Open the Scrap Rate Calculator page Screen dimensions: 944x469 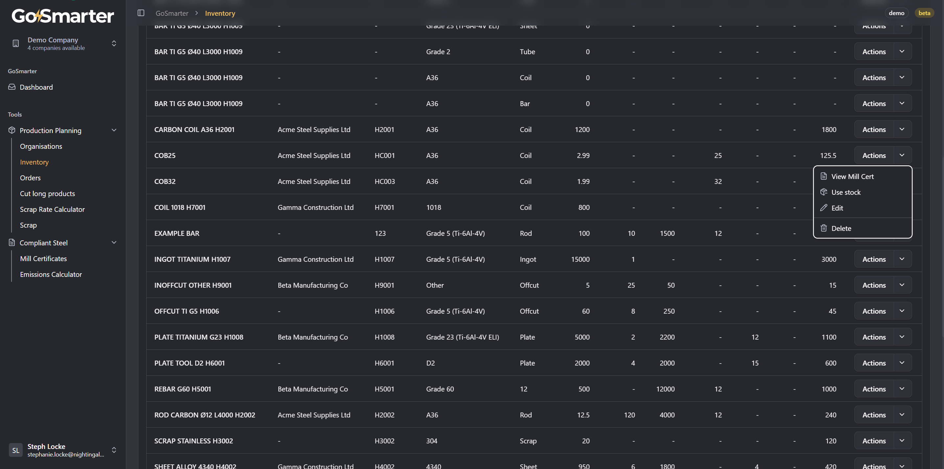[x=52, y=209]
